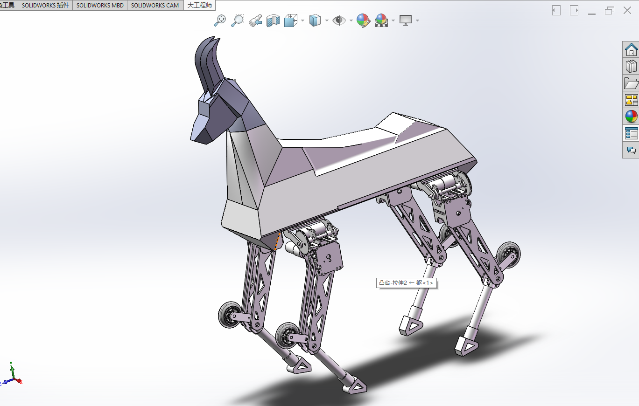Return to the Previous View

point(255,20)
